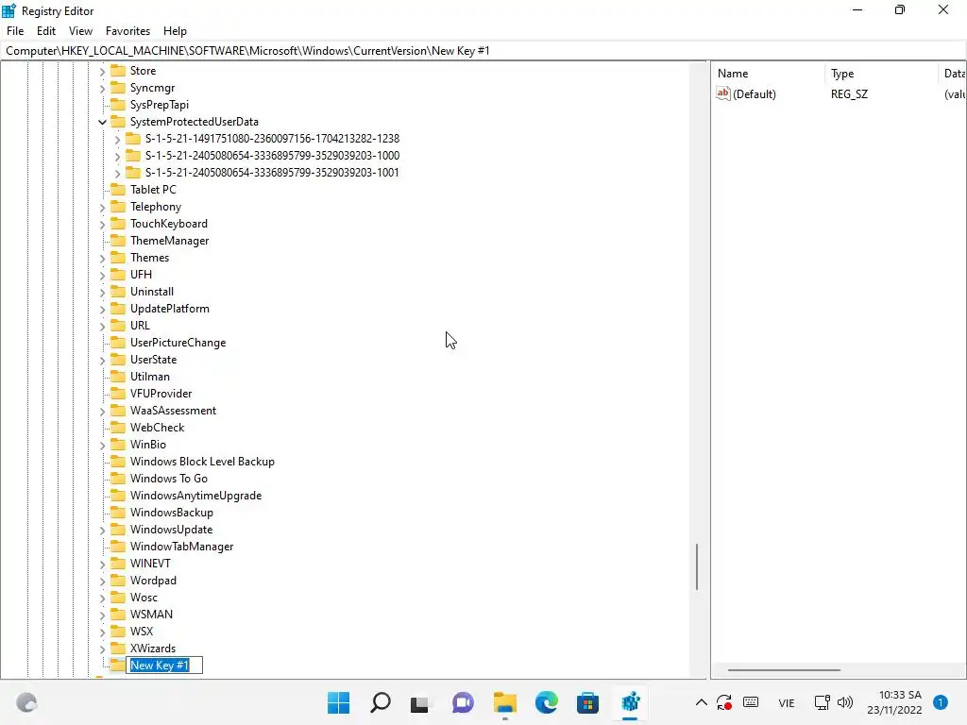Click the values pane horizontal scrollbar
Screen dimensions: 967x725
(784, 670)
